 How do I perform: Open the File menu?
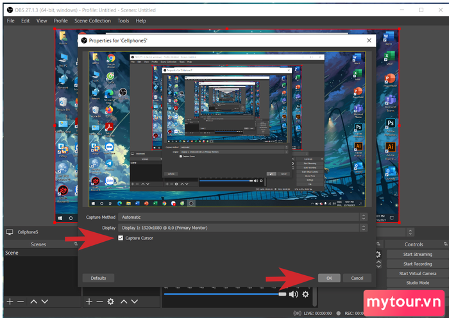tap(11, 21)
